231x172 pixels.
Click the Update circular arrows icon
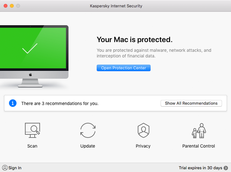click(88, 130)
